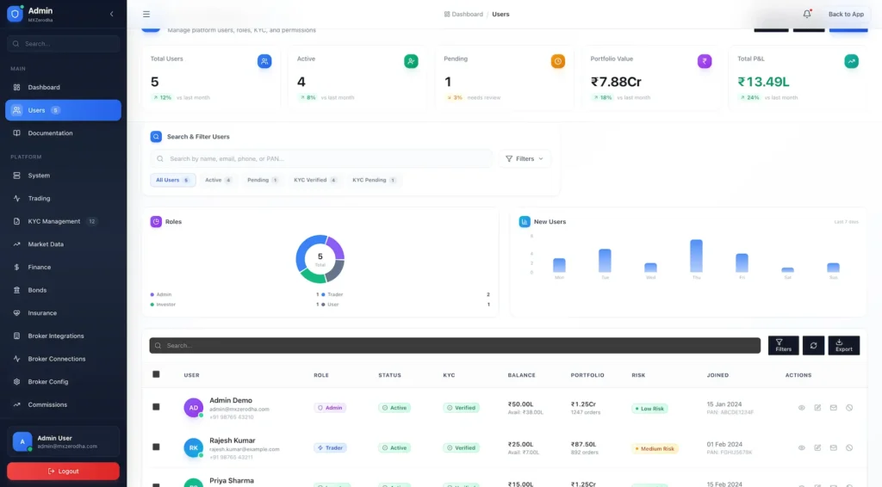882x487 pixels.
Task: Click the Commissions sidebar icon
Action: click(x=17, y=404)
